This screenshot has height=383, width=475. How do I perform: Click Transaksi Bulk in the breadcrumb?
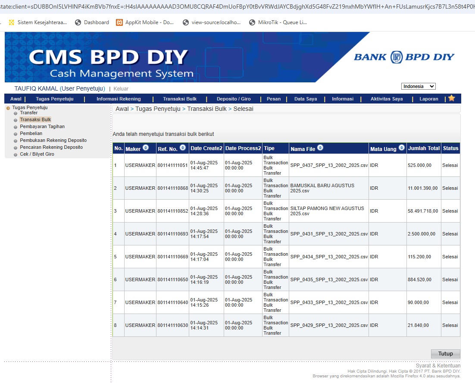(x=207, y=109)
